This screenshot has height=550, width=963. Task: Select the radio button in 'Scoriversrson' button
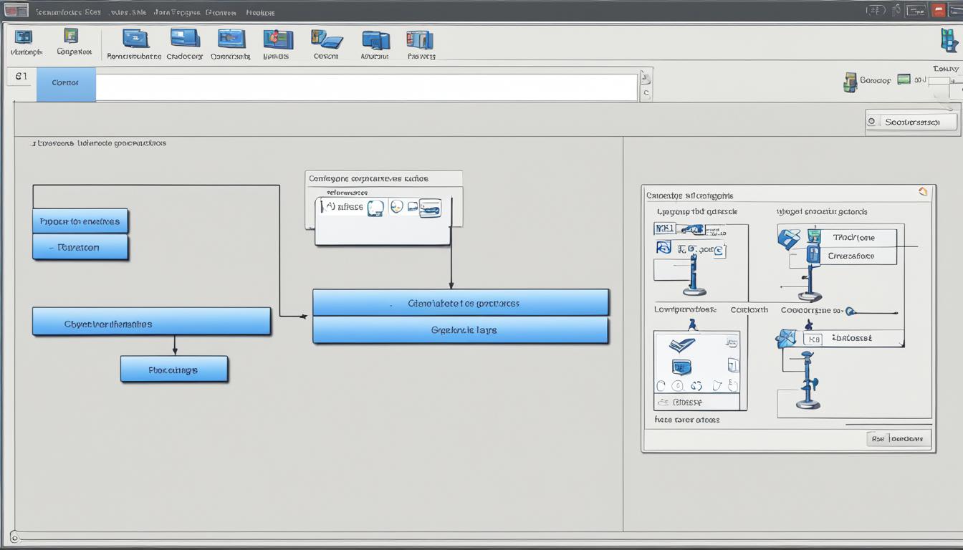pyautogui.click(x=872, y=122)
